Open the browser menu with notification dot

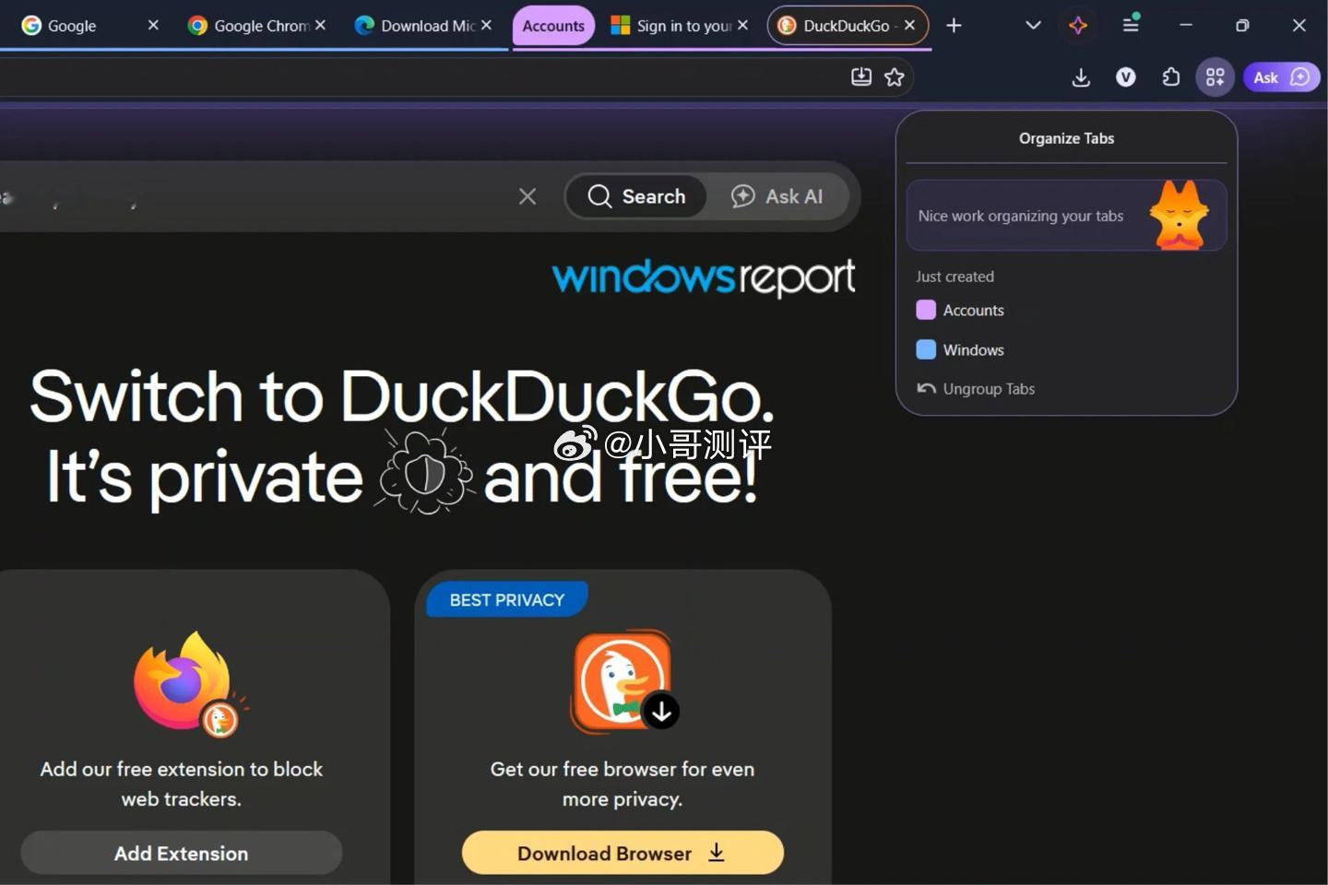[1131, 24]
